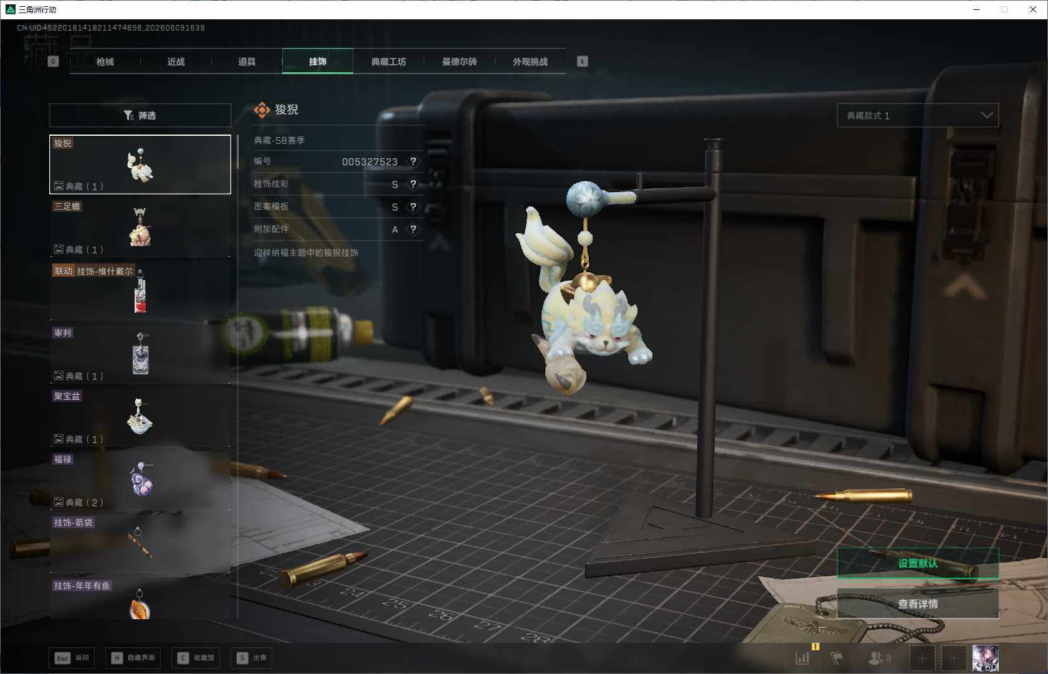Click the flag icon in bottom bar
The height and width of the screenshot is (674, 1048).
[x=837, y=657]
